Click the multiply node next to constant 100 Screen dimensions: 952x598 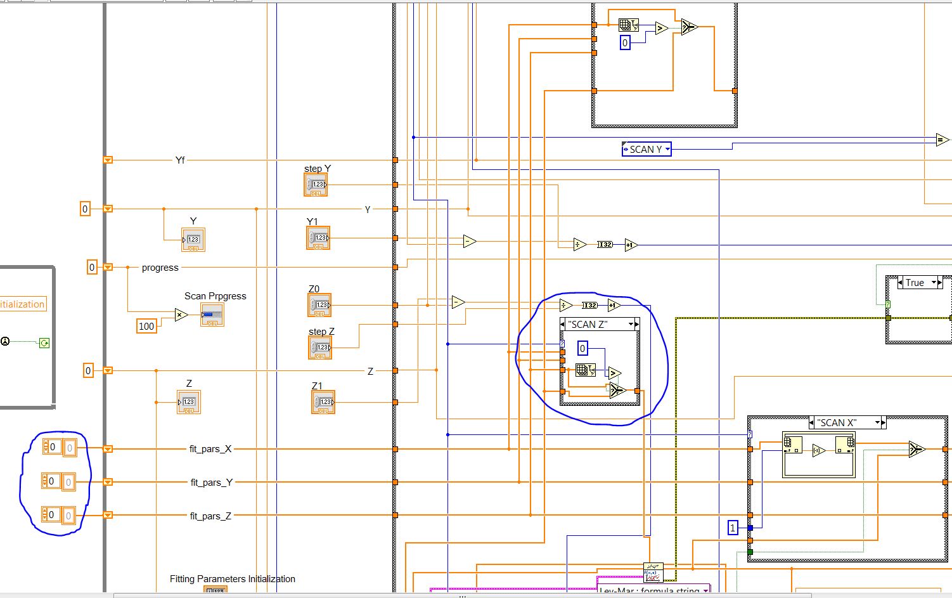click(x=181, y=315)
